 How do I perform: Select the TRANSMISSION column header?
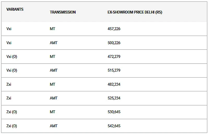[x=63, y=12]
